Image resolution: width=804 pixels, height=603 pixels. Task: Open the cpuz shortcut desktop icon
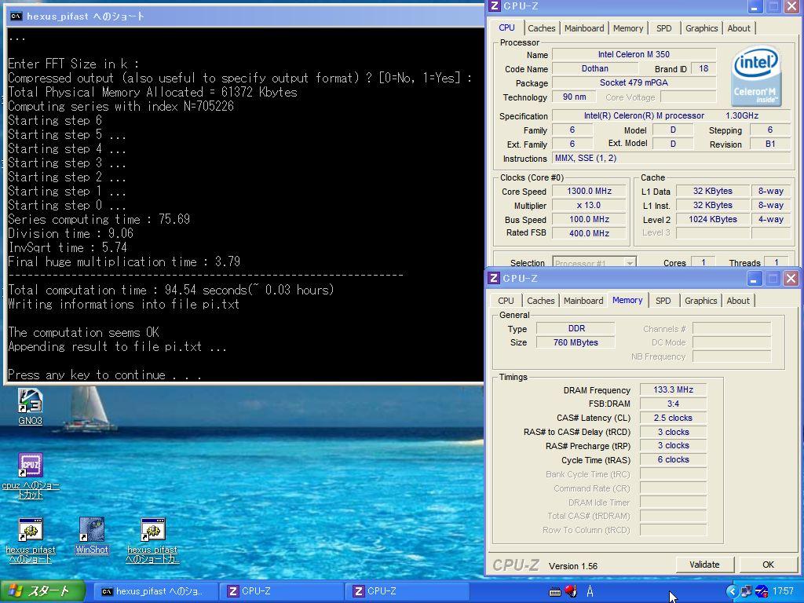[31, 476]
